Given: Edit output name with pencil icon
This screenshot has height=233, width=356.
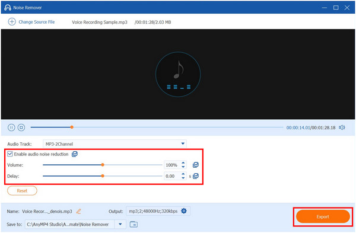Looking at the screenshot, I should point(78,211).
